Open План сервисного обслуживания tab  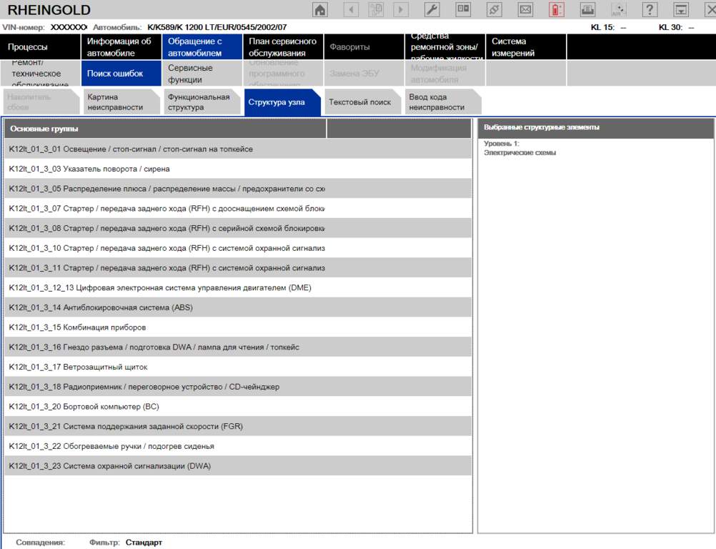pyautogui.click(x=283, y=47)
